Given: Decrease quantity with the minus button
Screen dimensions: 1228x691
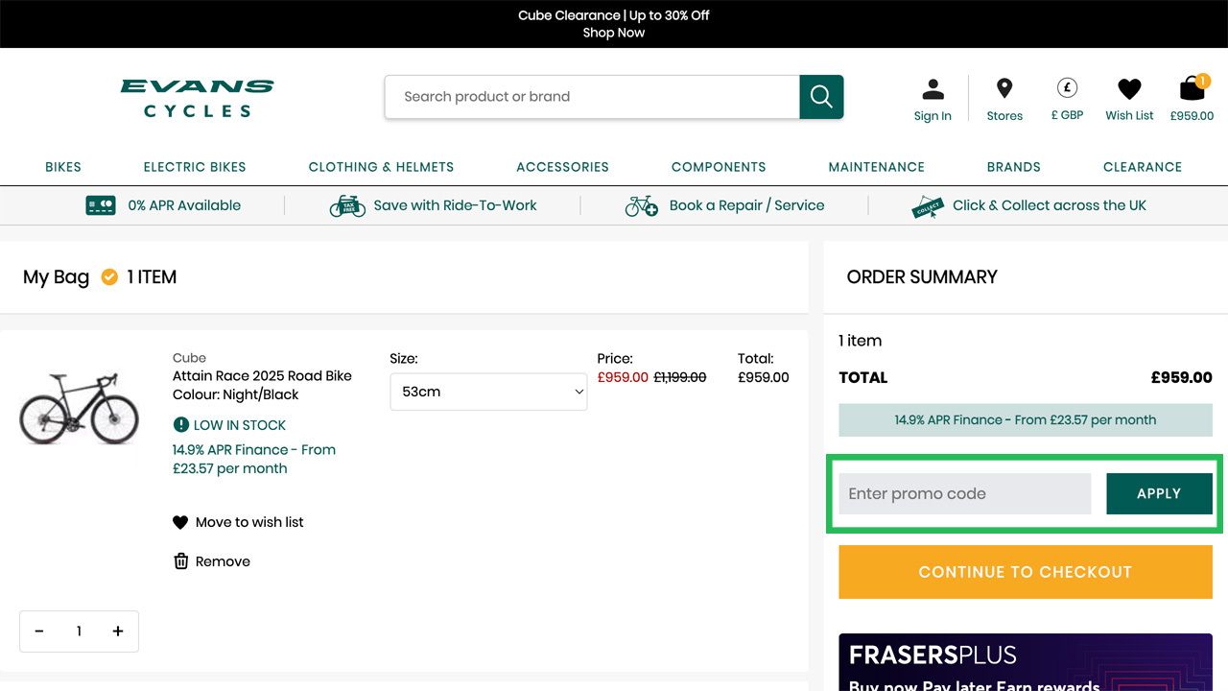Looking at the screenshot, I should pos(39,631).
